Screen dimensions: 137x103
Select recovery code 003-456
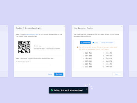(x=89, y=64)
